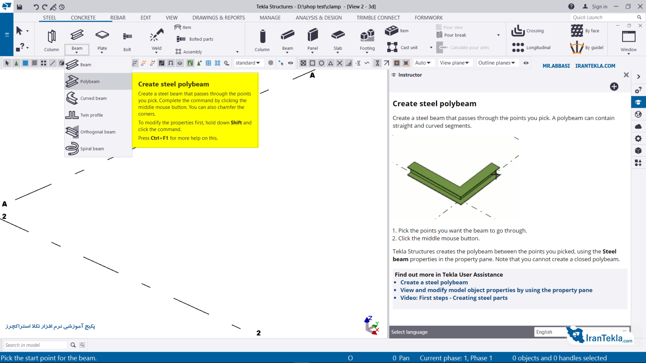646x363 pixels.
Task: Click the Bolted parts icon
Action: (x=181, y=39)
